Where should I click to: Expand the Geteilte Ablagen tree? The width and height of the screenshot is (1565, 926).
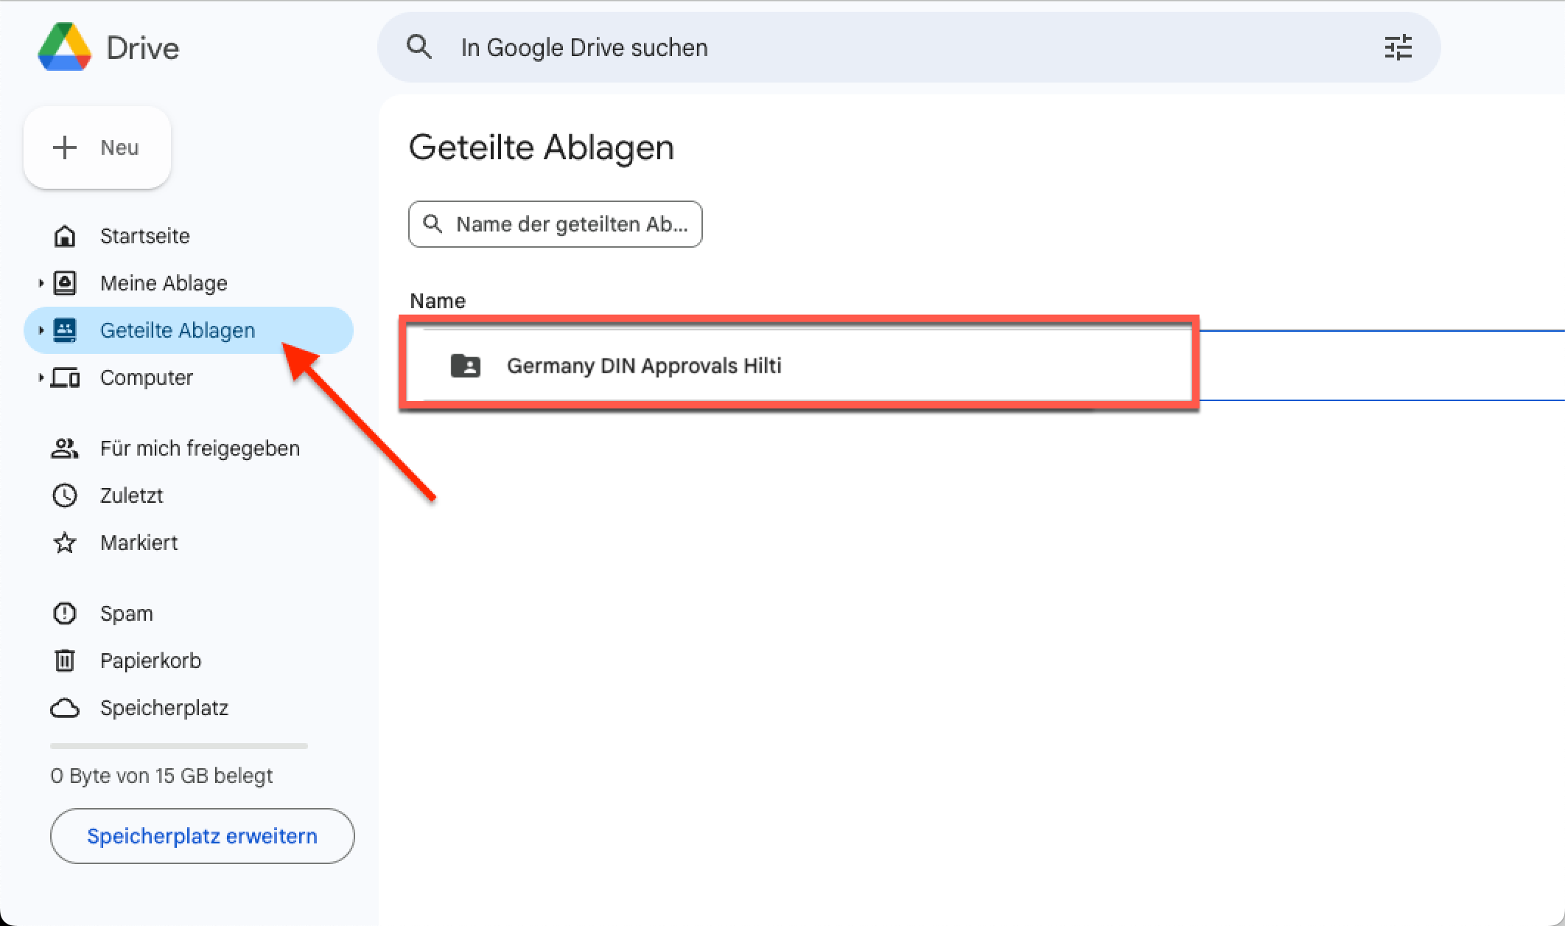click(x=41, y=330)
